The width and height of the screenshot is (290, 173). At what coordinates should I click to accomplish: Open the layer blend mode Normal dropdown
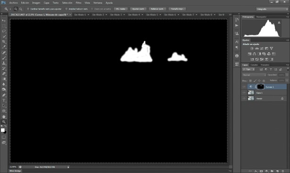click(x=254, y=75)
